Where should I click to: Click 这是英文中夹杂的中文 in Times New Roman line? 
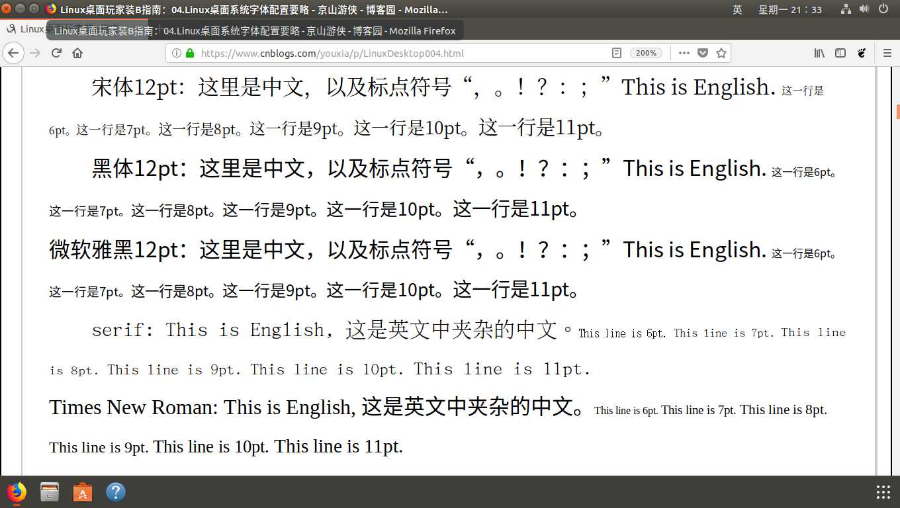[467, 407]
